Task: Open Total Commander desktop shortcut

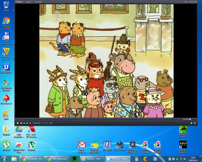Action: click(x=6, y=38)
